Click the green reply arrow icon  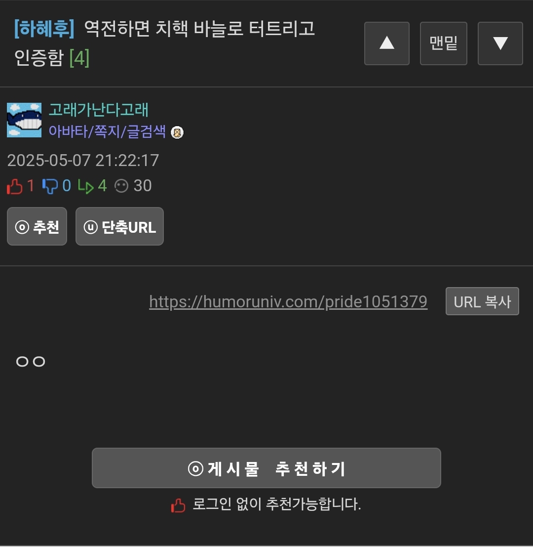coord(86,186)
